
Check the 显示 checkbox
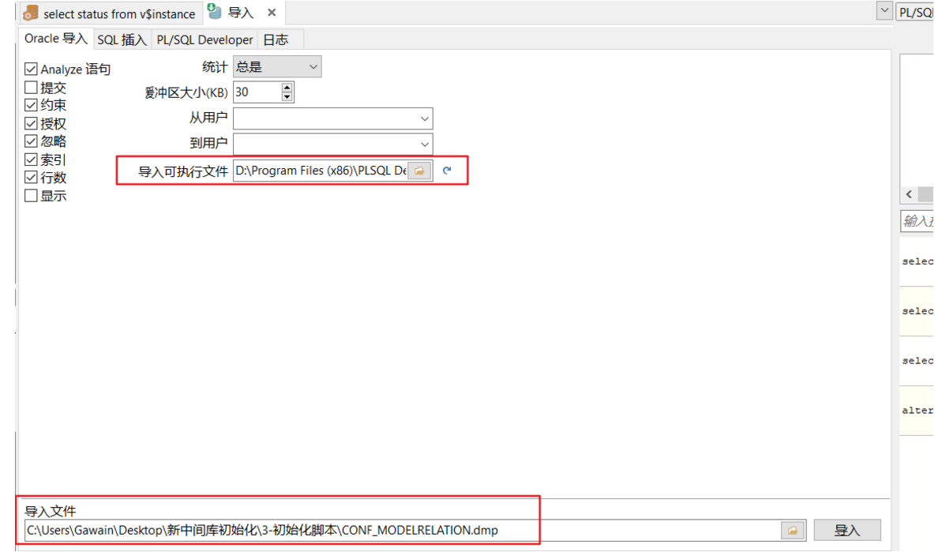click(x=31, y=195)
